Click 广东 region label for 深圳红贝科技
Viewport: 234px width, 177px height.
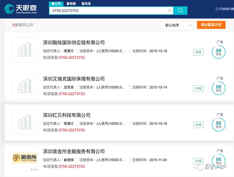(220, 115)
